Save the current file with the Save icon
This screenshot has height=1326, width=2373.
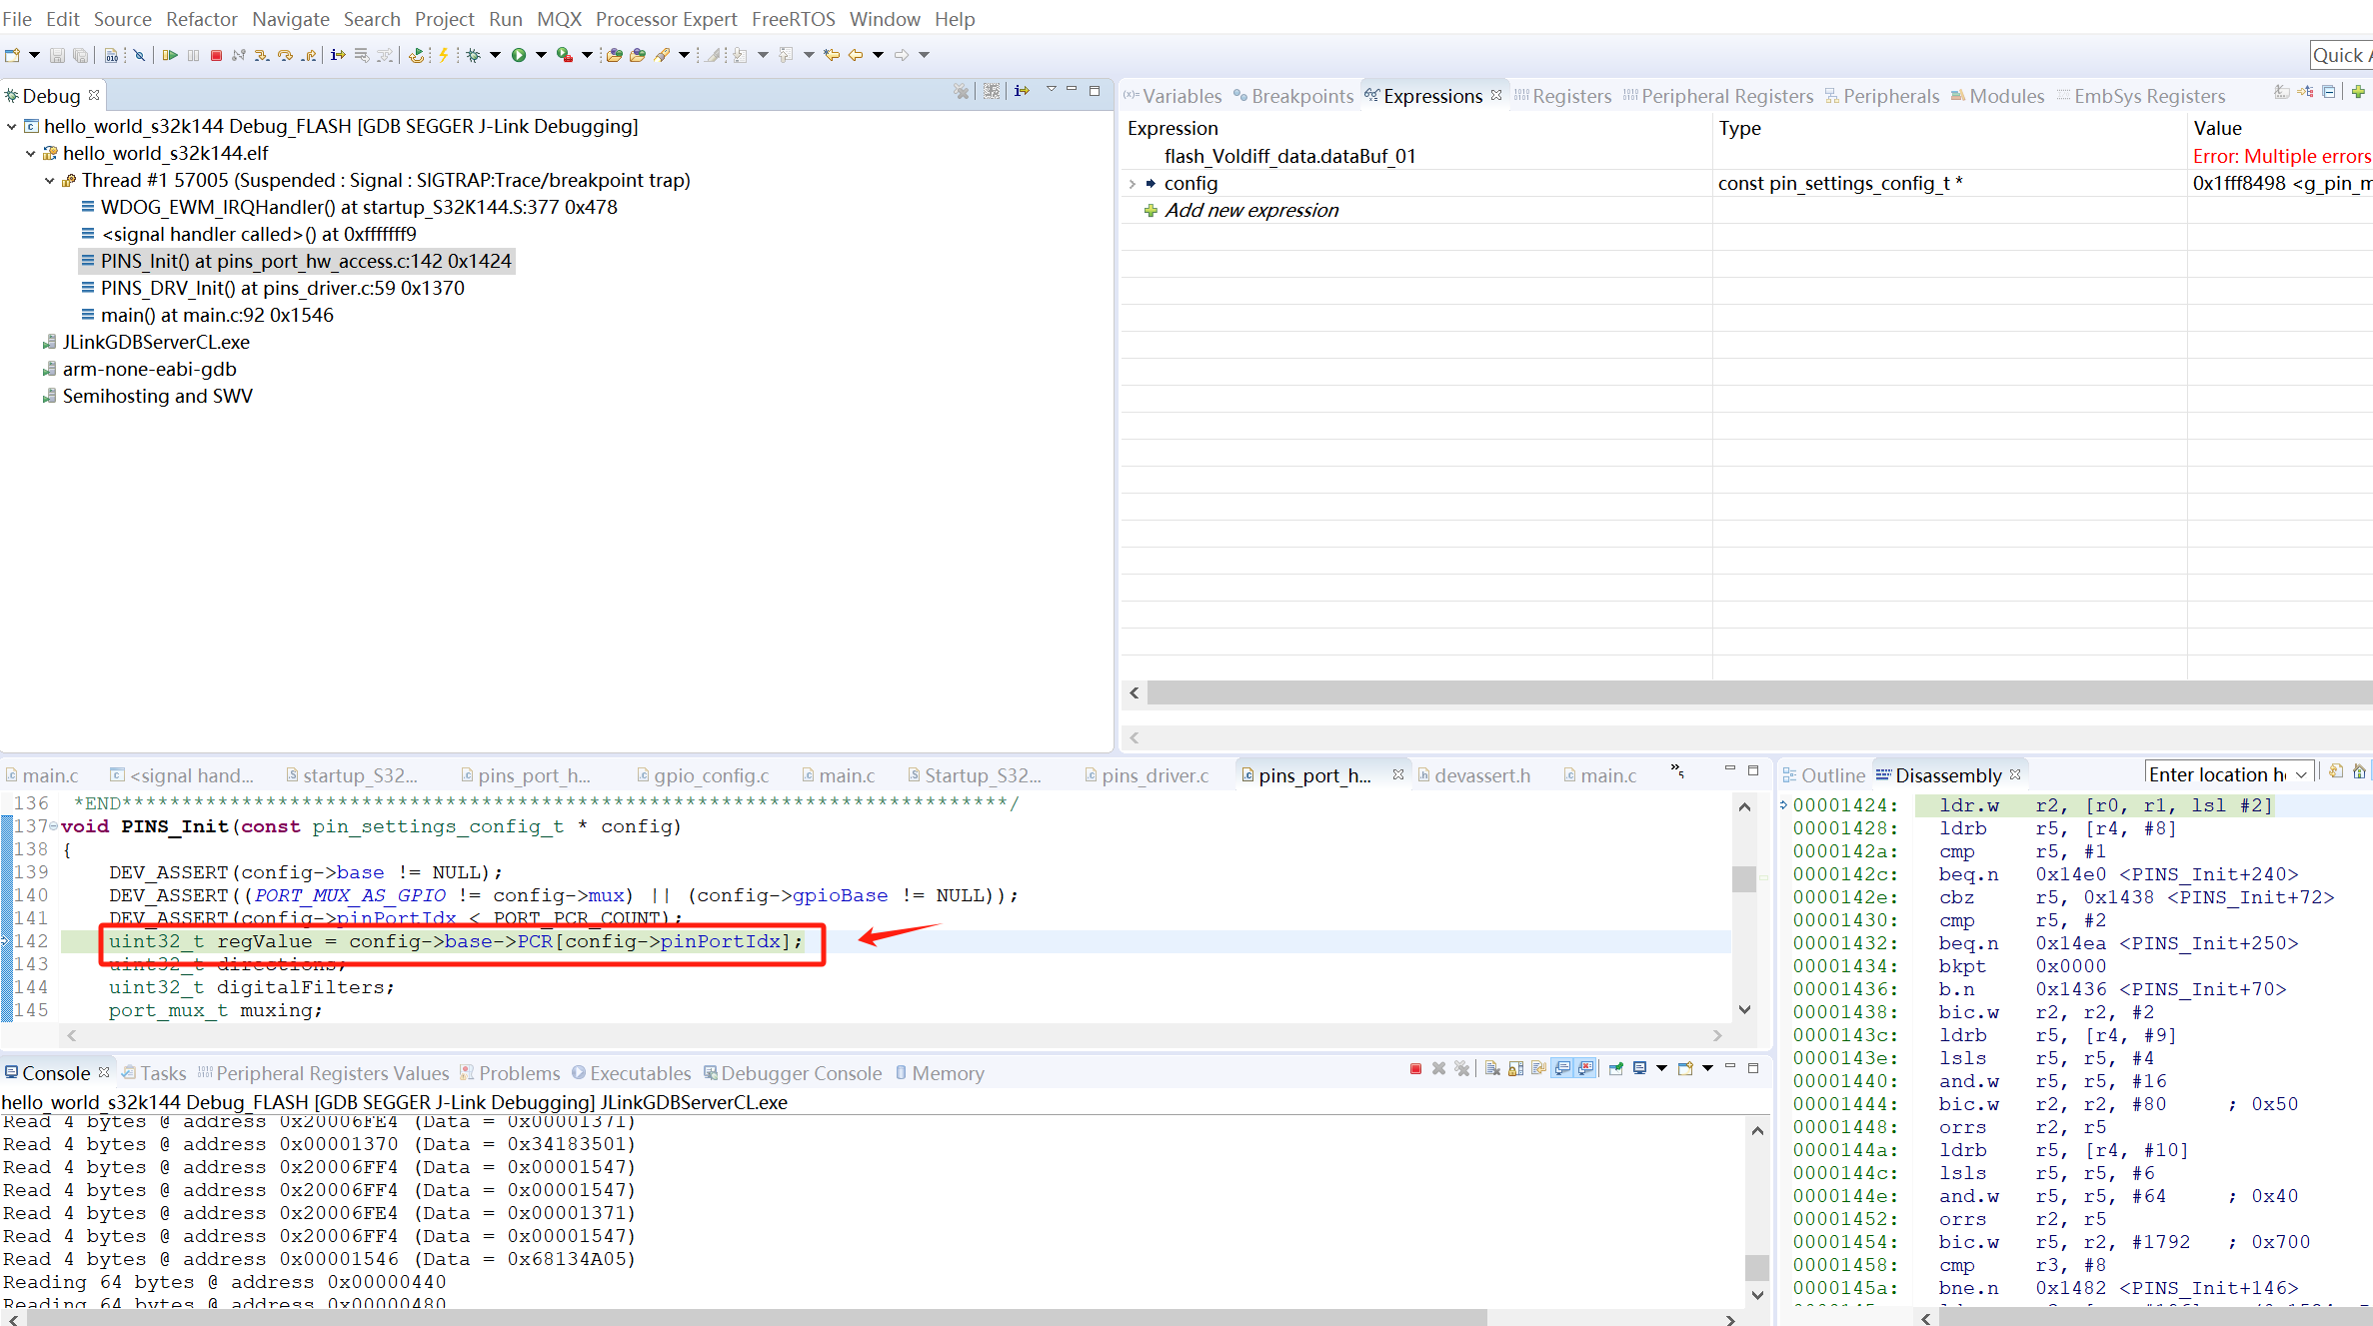coord(56,55)
